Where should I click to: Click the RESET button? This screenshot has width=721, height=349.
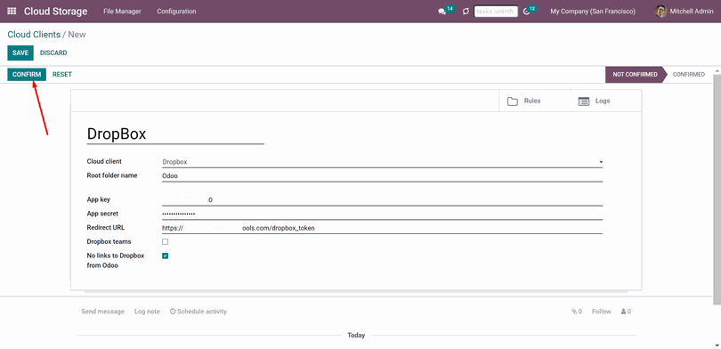tap(62, 75)
